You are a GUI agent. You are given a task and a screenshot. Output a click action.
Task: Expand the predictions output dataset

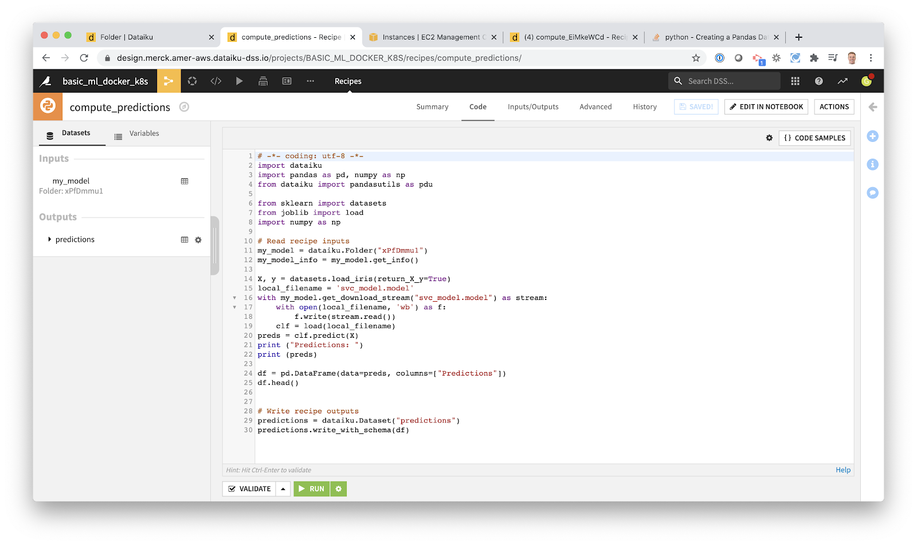point(49,239)
